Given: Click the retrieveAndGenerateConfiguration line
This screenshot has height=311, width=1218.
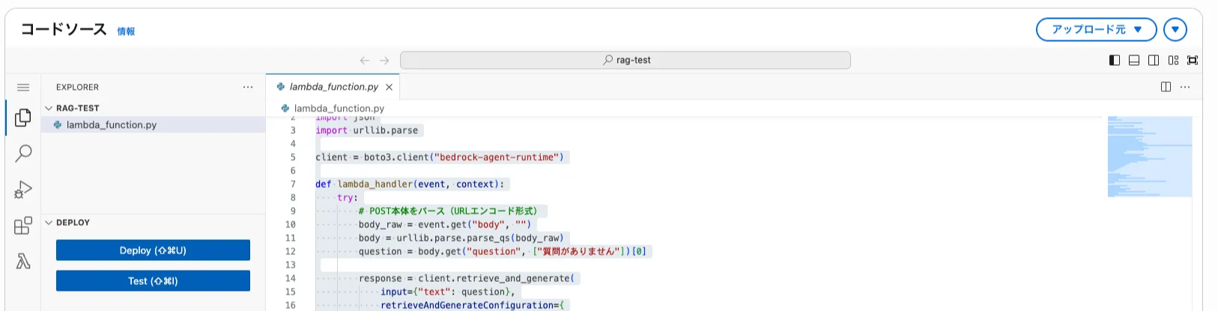Looking at the screenshot, I should (x=472, y=306).
